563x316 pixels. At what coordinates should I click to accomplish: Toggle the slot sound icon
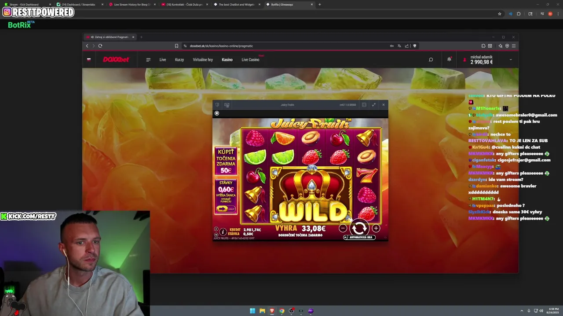216,234
